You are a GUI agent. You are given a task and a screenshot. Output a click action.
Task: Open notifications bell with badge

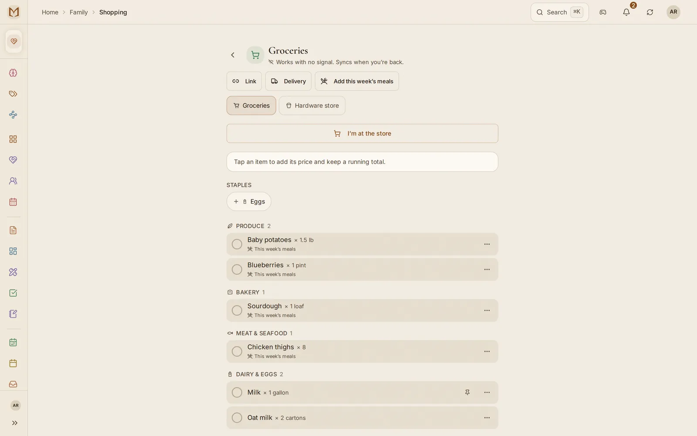(626, 12)
